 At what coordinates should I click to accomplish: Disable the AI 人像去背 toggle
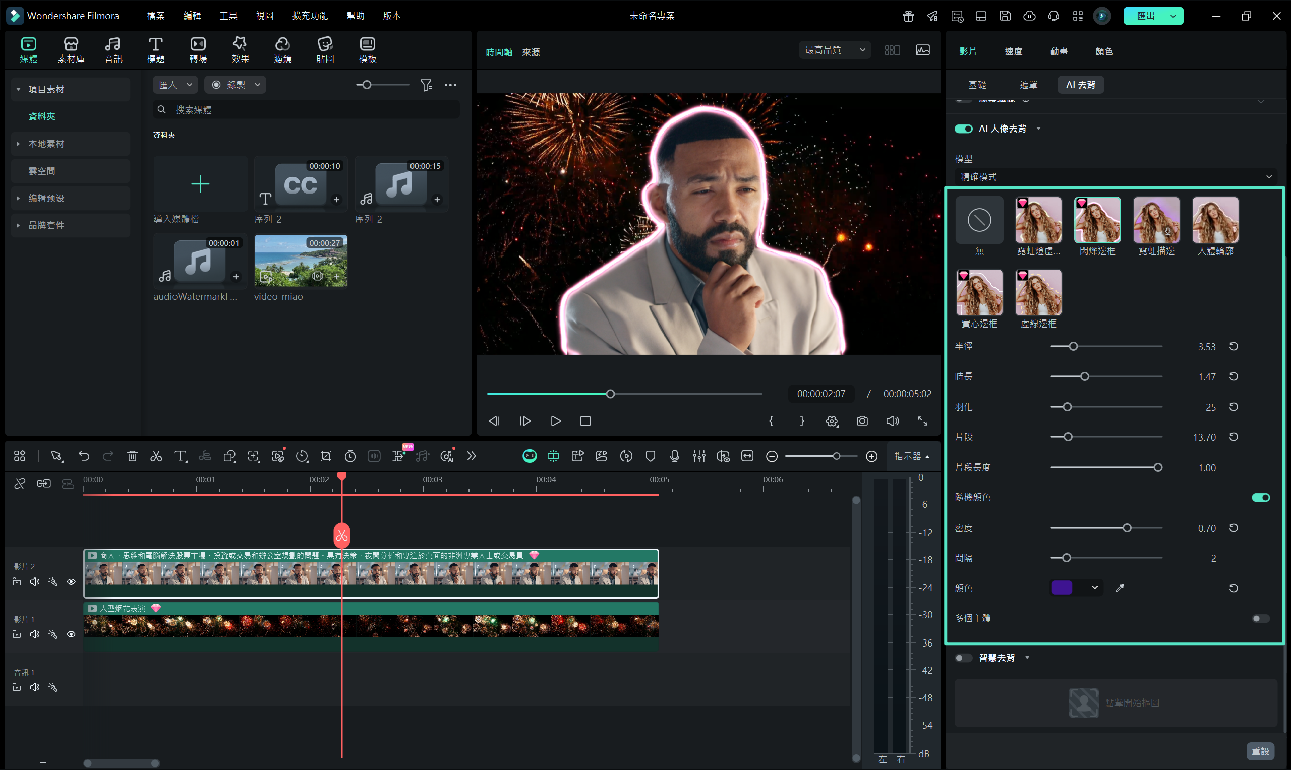click(x=963, y=129)
